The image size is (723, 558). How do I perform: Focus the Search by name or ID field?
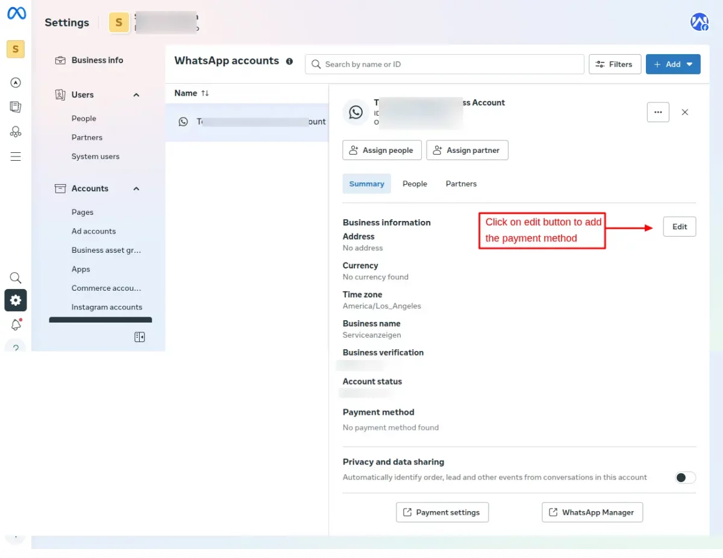pos(445,64)
